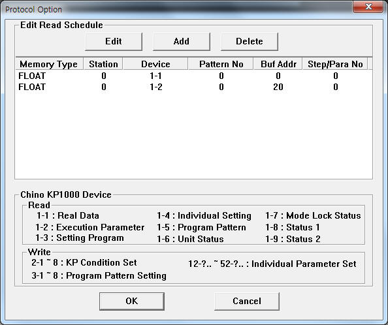Click the Delete button
The image size is (388, 325).
point(249,42)
